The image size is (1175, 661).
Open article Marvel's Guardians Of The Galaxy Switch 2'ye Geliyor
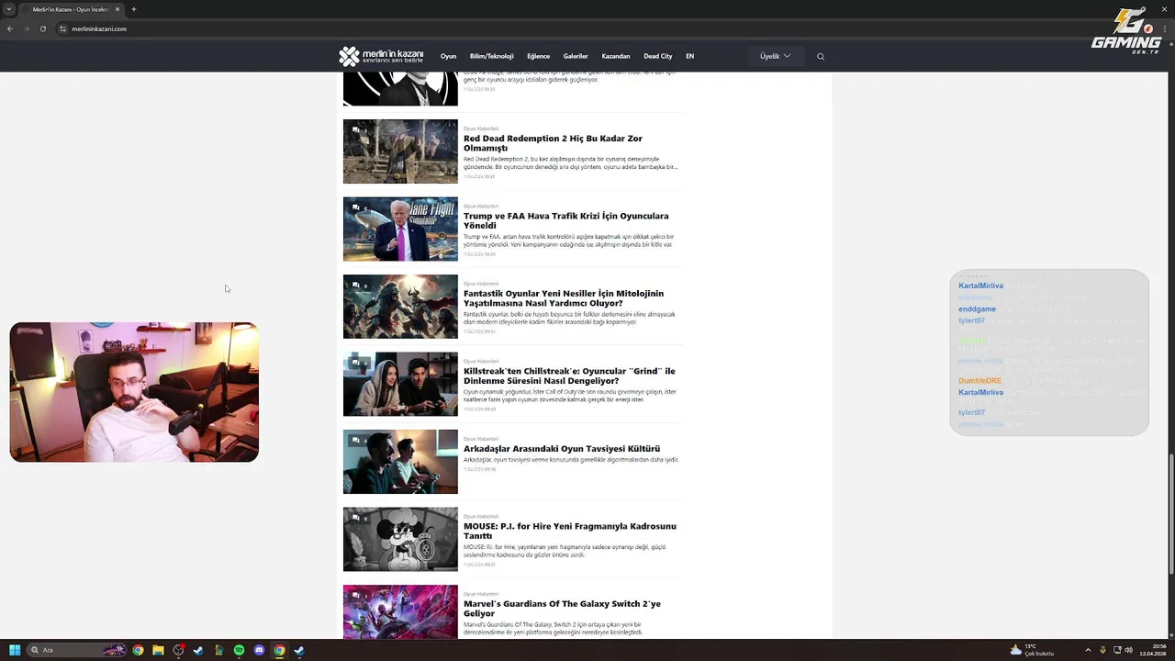coord(562,609)
